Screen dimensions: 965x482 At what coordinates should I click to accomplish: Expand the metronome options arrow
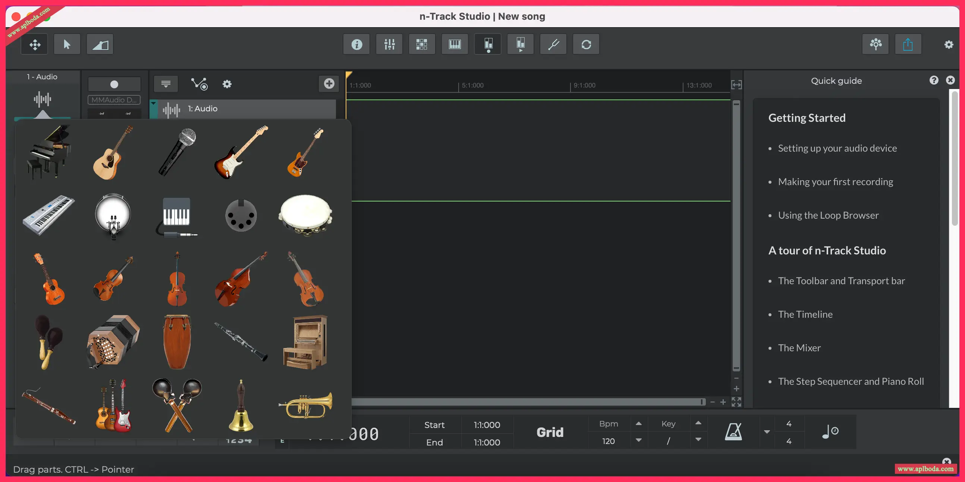(767, 432)
